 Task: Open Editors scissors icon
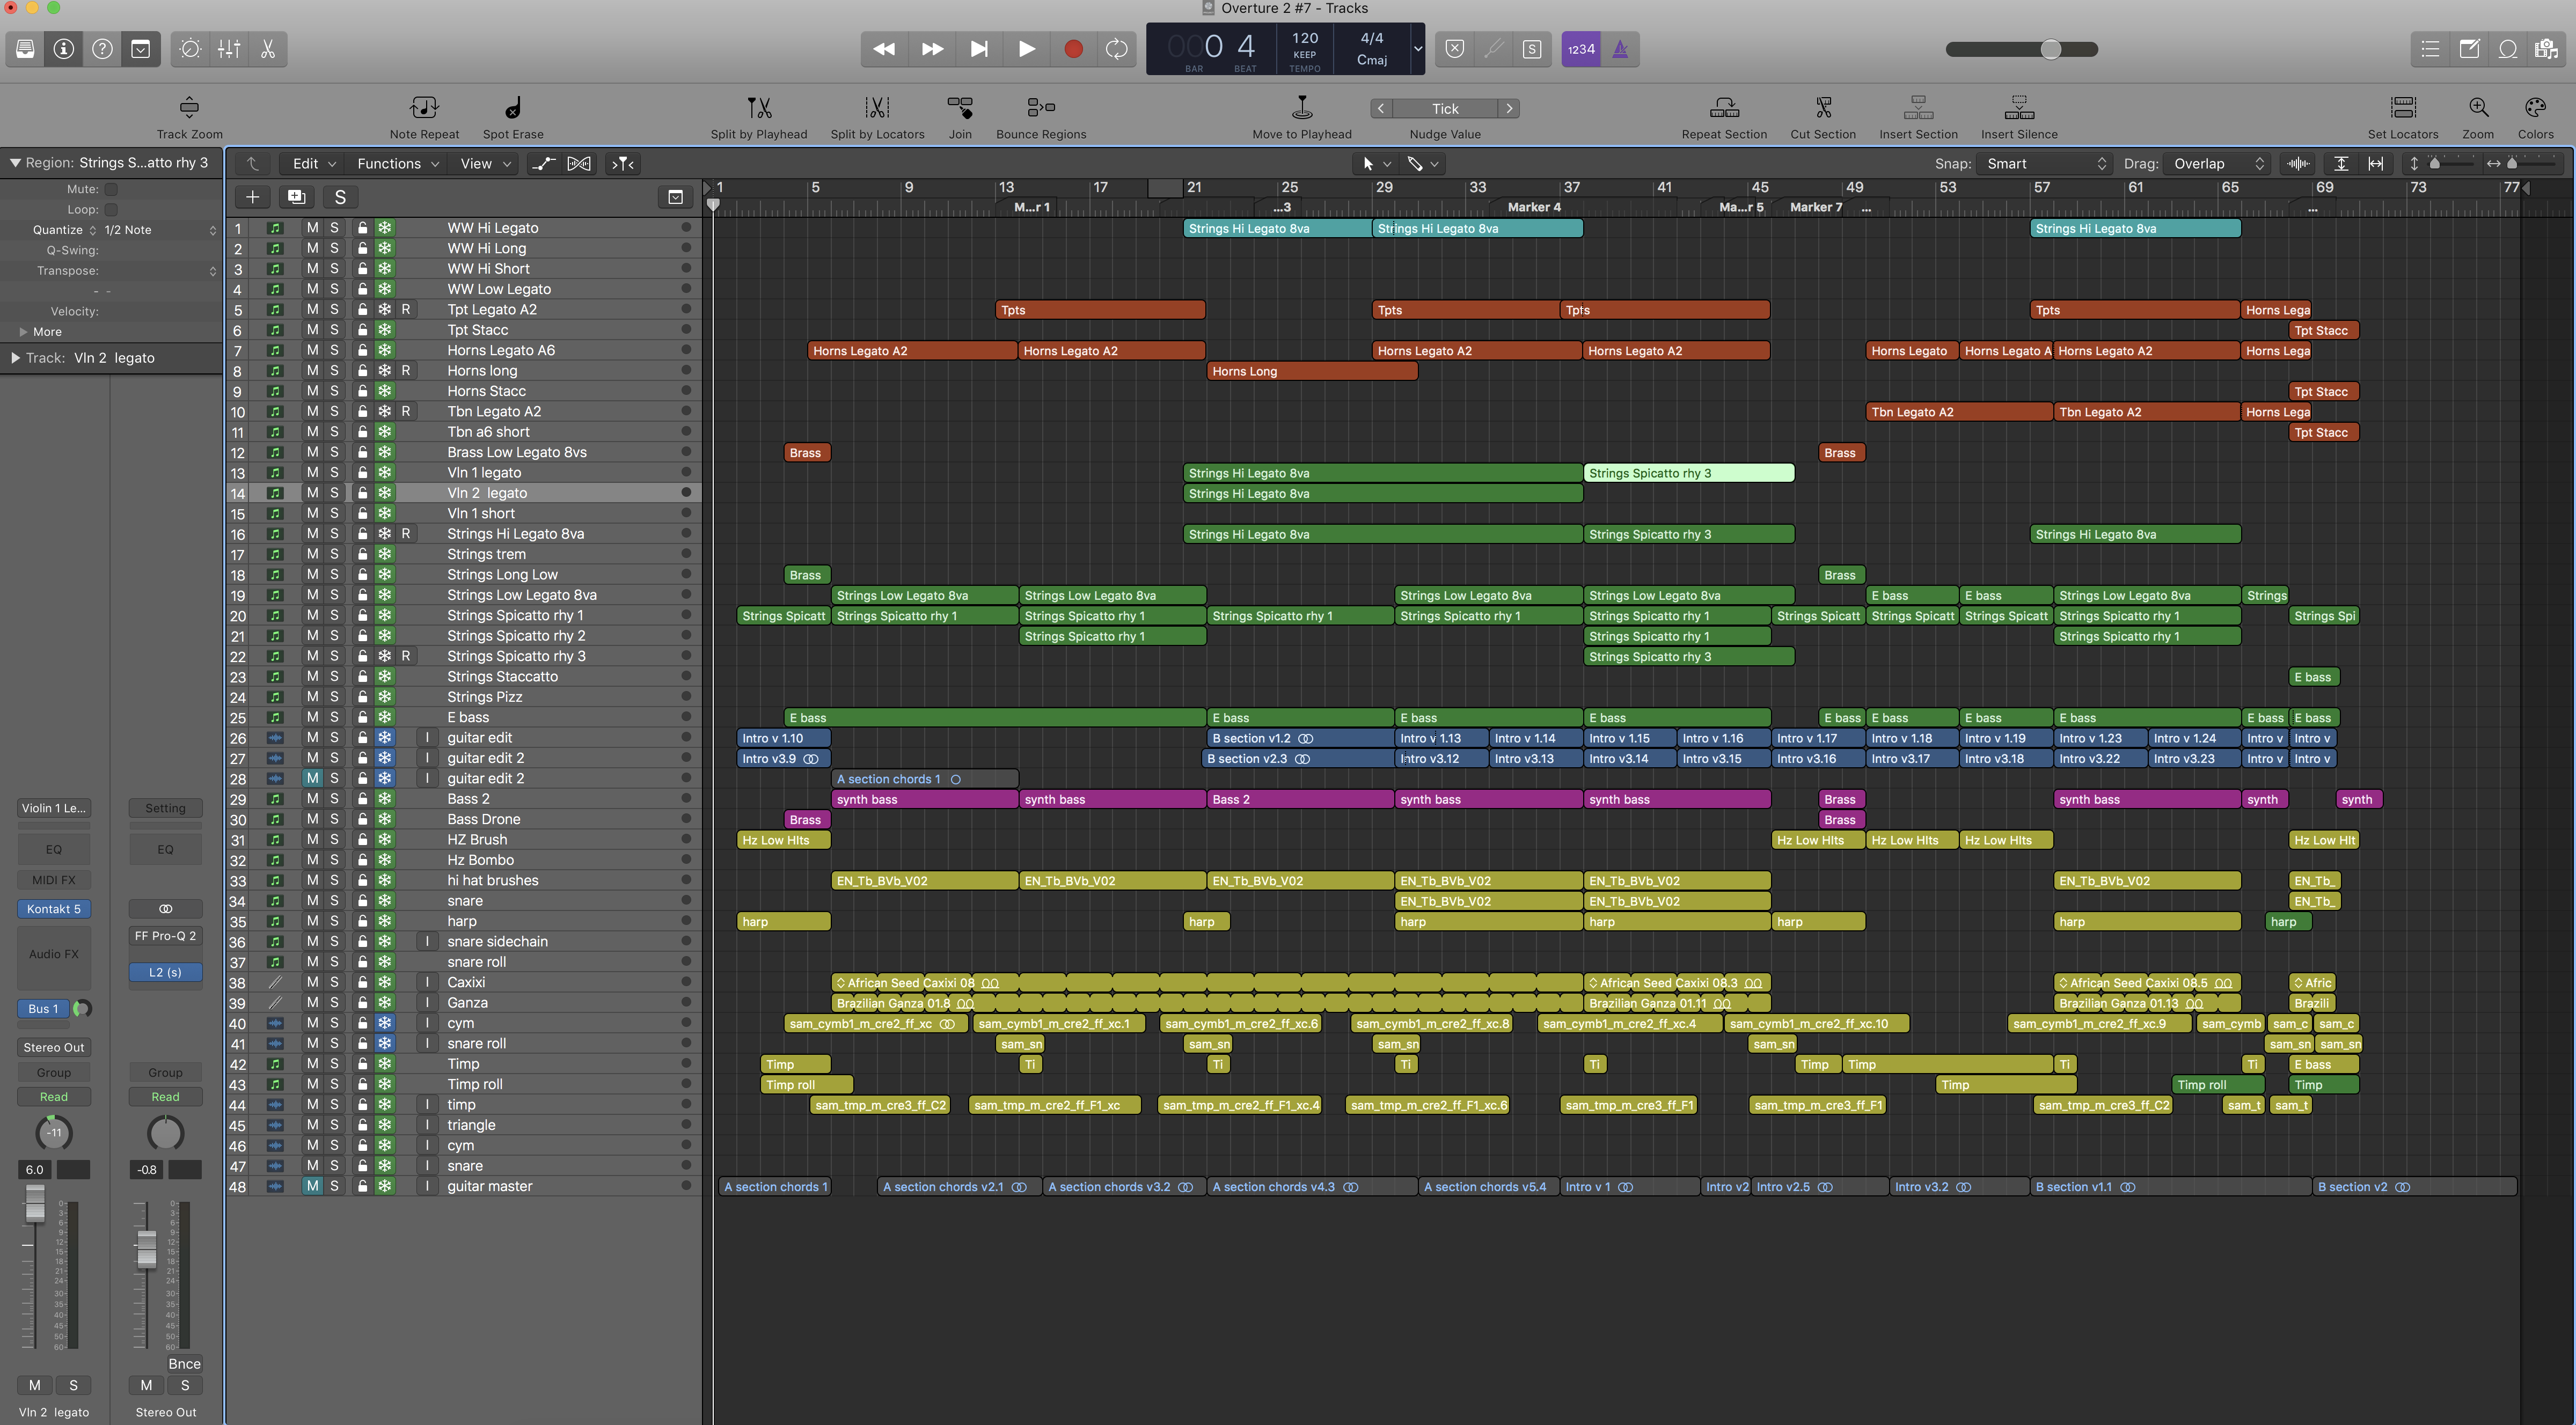tap(268, 49)
